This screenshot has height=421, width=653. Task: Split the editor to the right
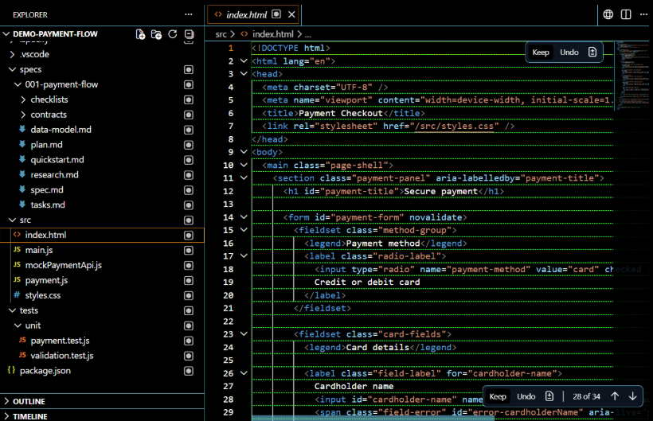coord(626,14)
